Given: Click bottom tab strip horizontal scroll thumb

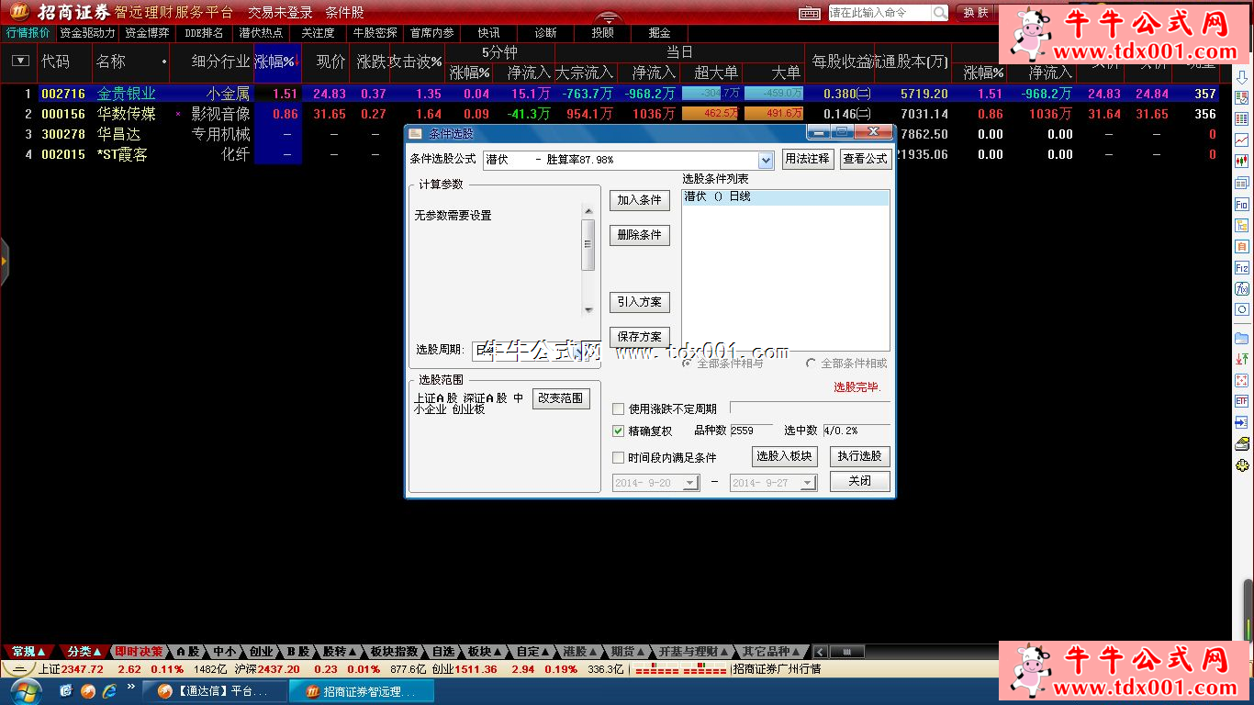Looking at the screenshot, I should (846, 652).
